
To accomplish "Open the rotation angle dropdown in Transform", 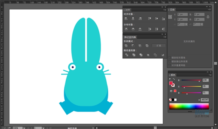I will [x=186, y=24].
